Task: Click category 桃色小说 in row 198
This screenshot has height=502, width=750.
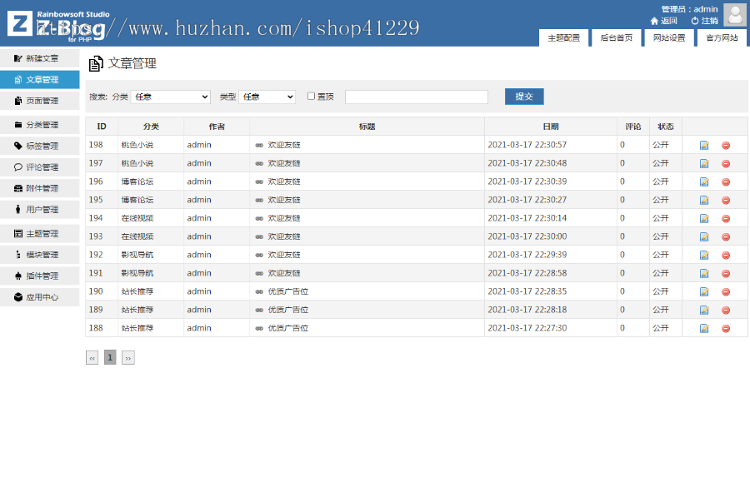Action: click(x=137, y=145)
